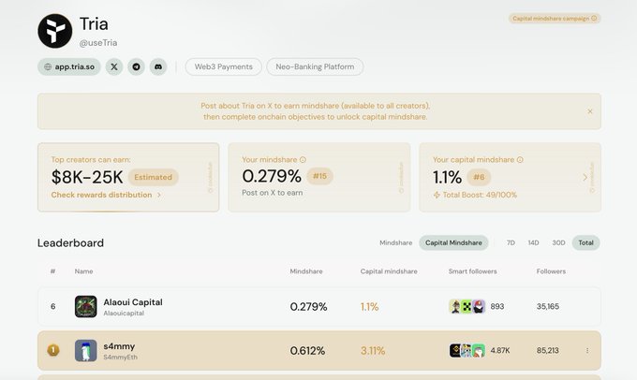
Task: Select the 14D time range
Action: [533, 242]
